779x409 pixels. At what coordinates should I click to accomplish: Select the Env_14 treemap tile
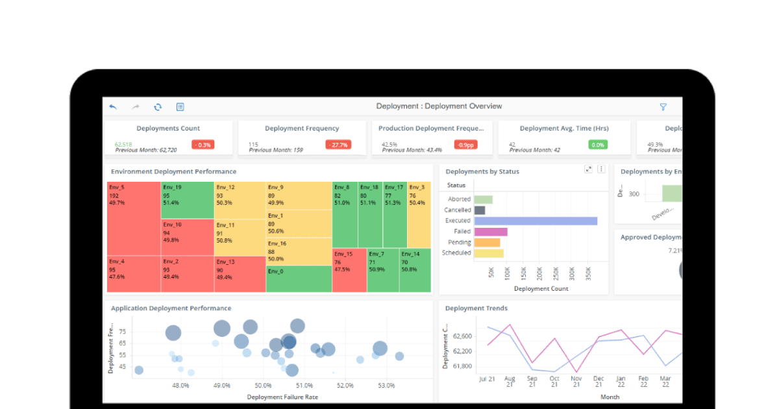[415, 270]
